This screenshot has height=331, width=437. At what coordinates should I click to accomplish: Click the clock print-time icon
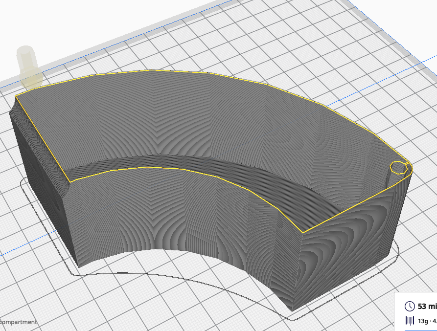click(410, 306)
